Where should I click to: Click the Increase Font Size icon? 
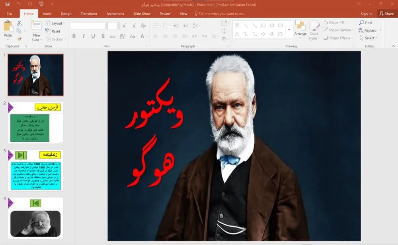pos(124,25)
